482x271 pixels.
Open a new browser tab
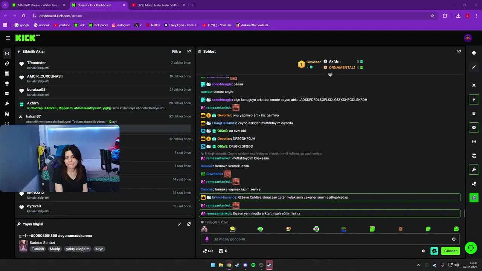pyautogui.click(x=193, y=5)
